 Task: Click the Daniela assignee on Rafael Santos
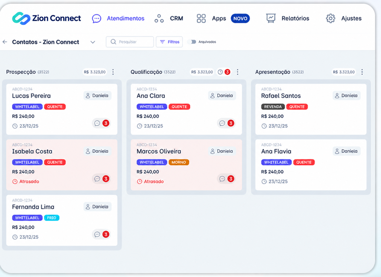coord(346,95)
